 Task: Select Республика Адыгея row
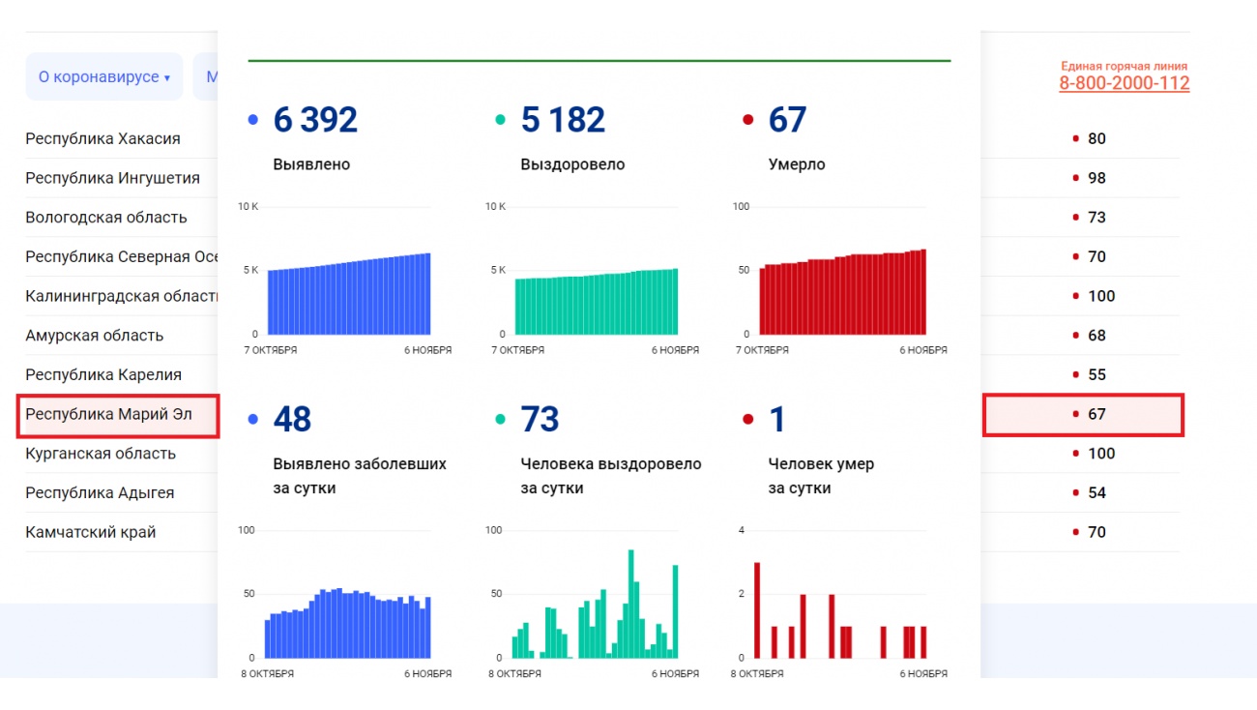pos(100,493)
